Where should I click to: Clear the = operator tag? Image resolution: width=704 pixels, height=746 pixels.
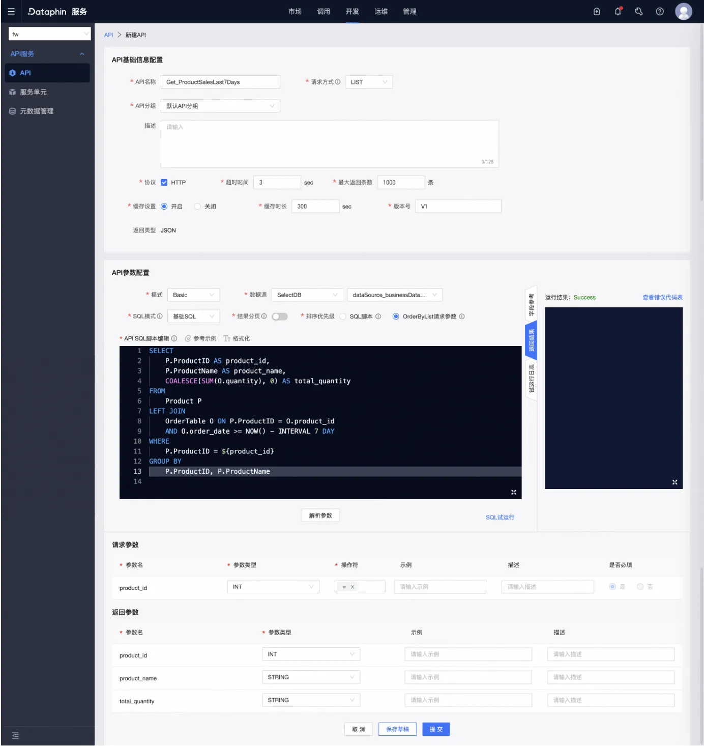coord(353,587)
